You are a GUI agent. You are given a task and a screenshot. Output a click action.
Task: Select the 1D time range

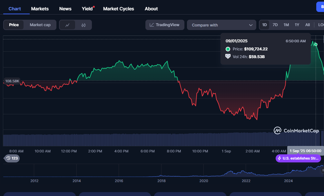(264, 25)
